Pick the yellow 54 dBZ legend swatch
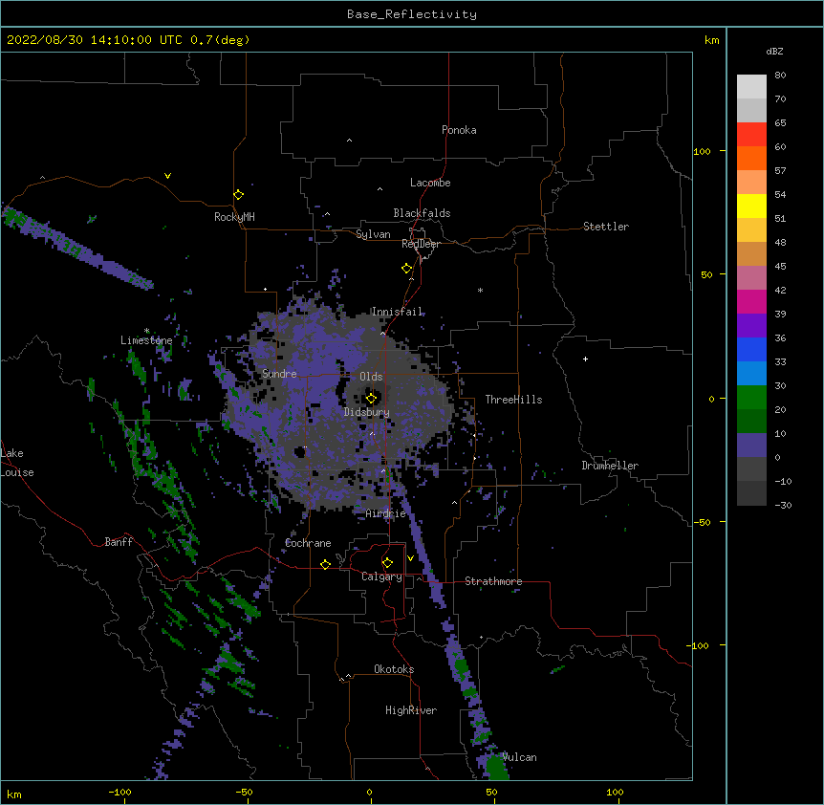Screen dimensions: 824x805 pyautogui.click(x=751, y=206)
